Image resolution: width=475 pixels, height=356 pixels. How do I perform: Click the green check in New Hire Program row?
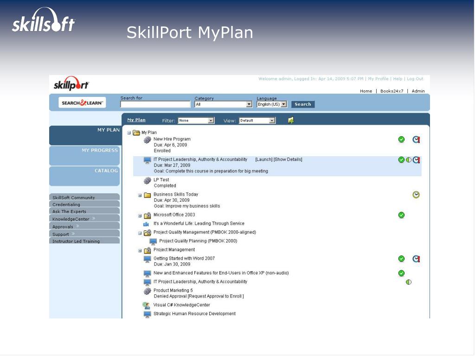[401, 139]
